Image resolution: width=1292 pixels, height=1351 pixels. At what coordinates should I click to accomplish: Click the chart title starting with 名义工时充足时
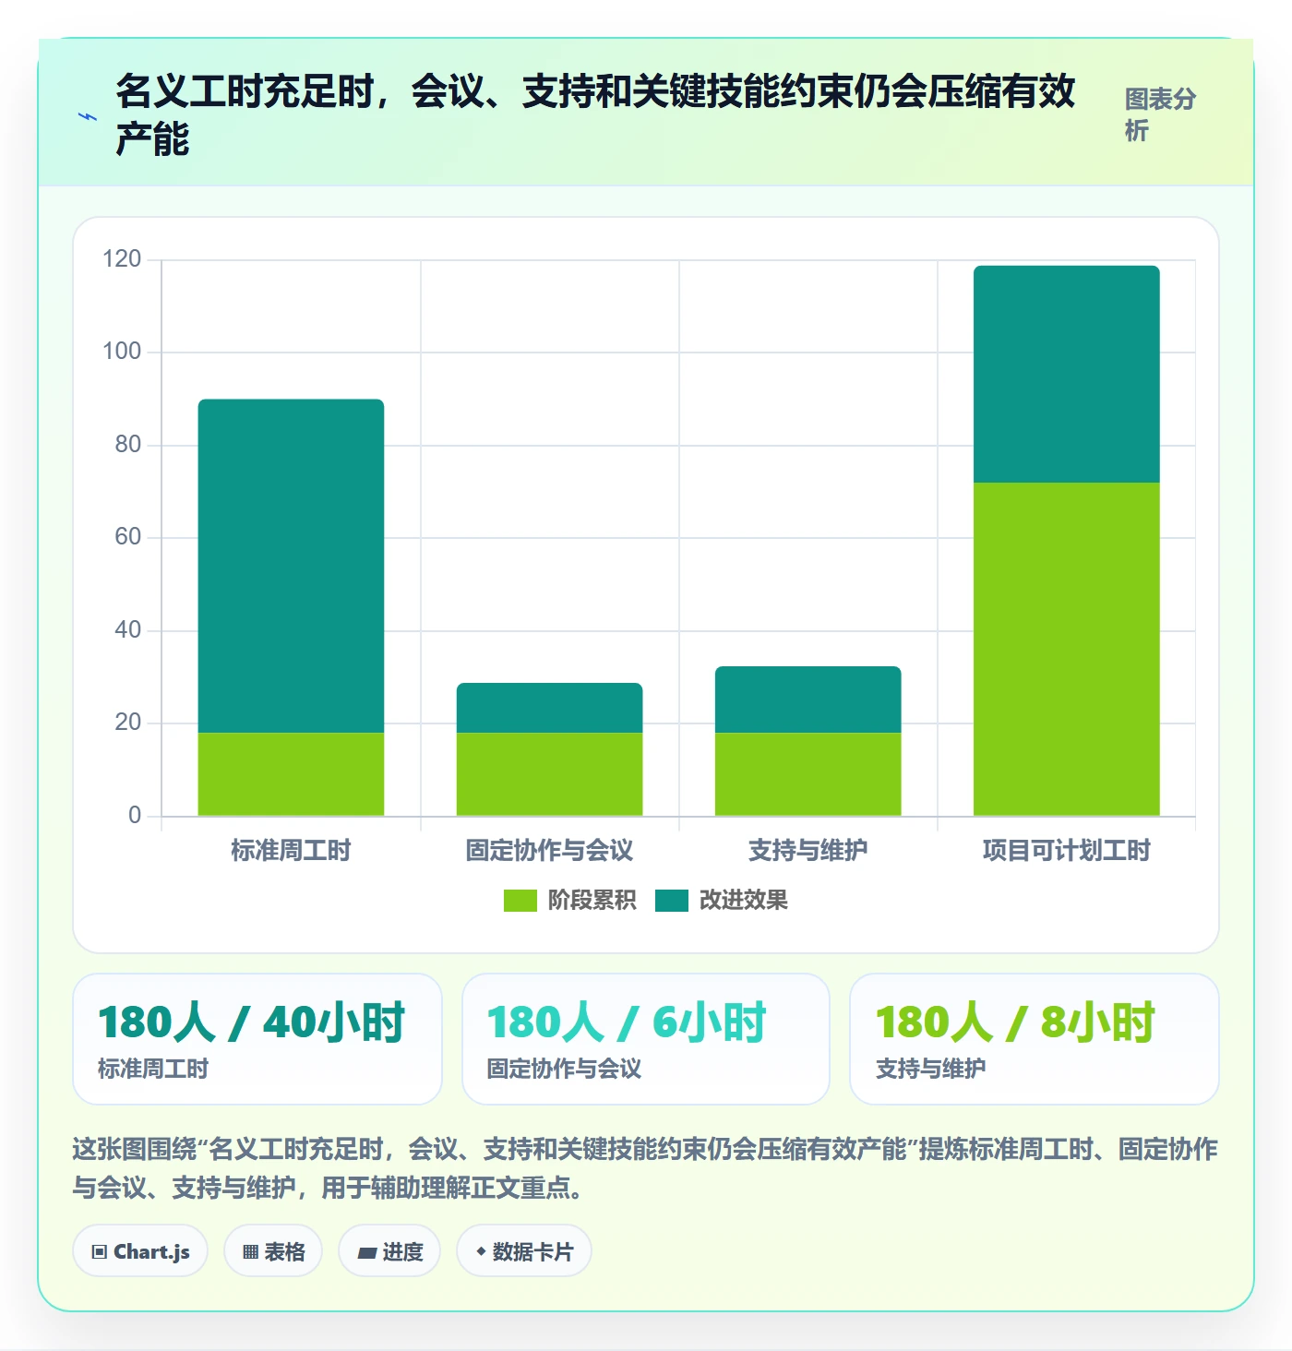596,114
